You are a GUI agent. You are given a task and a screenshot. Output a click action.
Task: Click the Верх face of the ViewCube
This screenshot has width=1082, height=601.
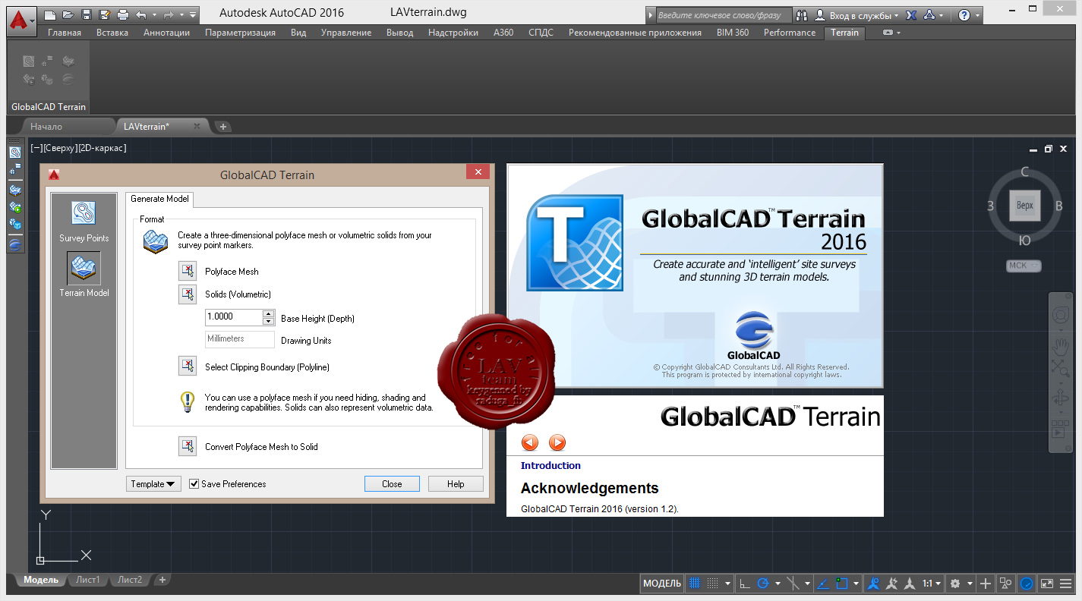coord(1024,206)
